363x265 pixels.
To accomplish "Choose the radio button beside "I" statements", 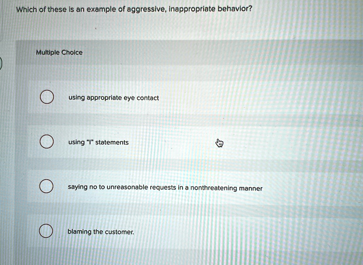I will point(46,142).
